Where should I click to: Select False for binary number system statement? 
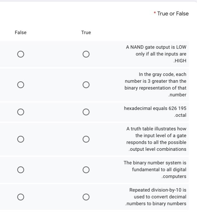click(21, 170)
